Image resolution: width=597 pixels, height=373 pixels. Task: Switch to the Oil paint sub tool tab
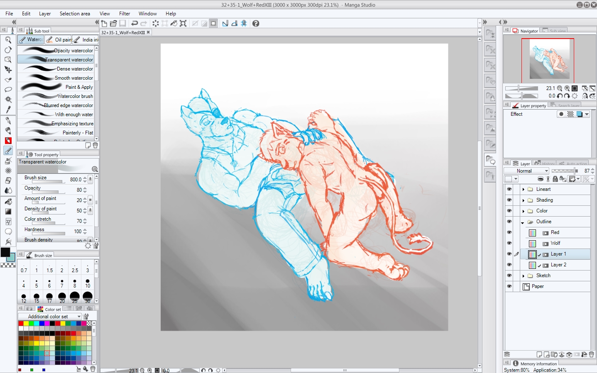pyautogui.click(x=58, y=40)
